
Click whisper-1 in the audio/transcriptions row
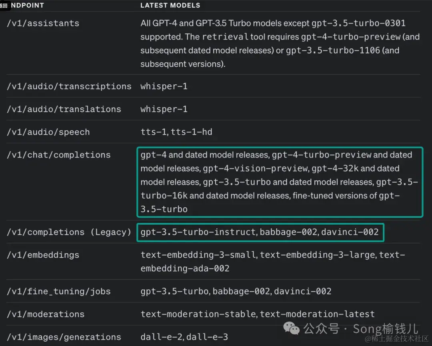click(x=164, y=86)
